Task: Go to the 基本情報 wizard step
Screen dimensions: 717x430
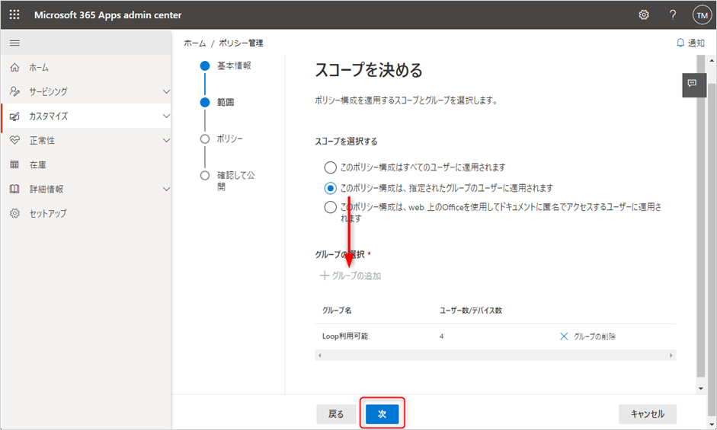Action: (234, 65)
